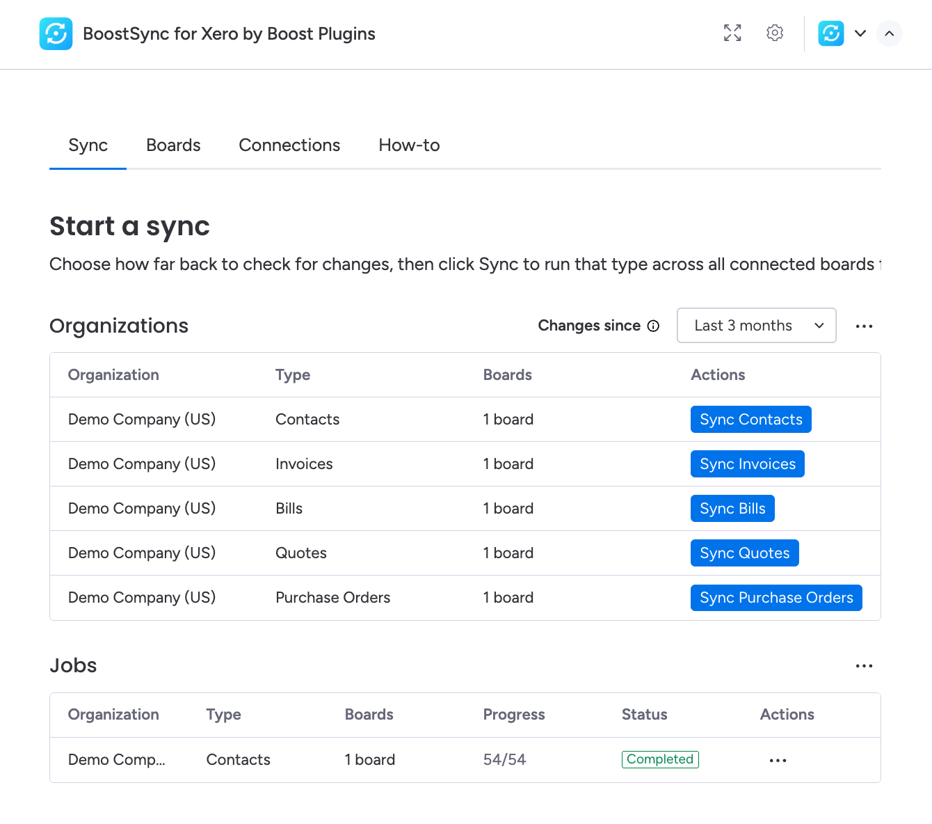Click the Organizations section heading

[119, 326]
